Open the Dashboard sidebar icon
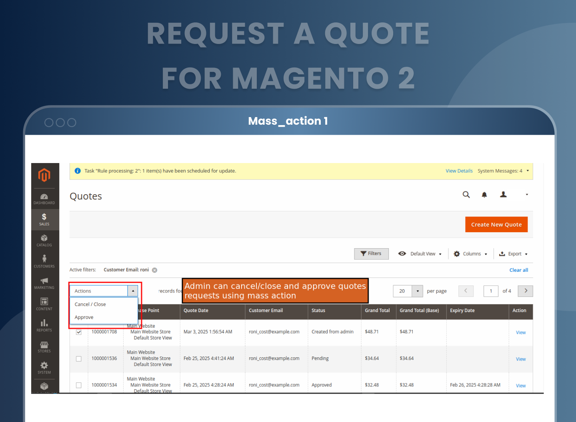This screenshot has height=422, width=576. tap(44, 199)
